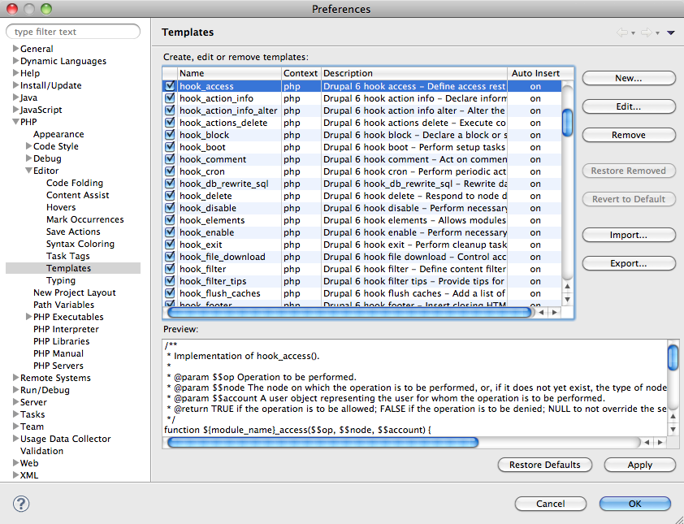Click Restore Defaults button
Image resolution: width=684 pixels, height=524 pixels.
tap(545, 465)
